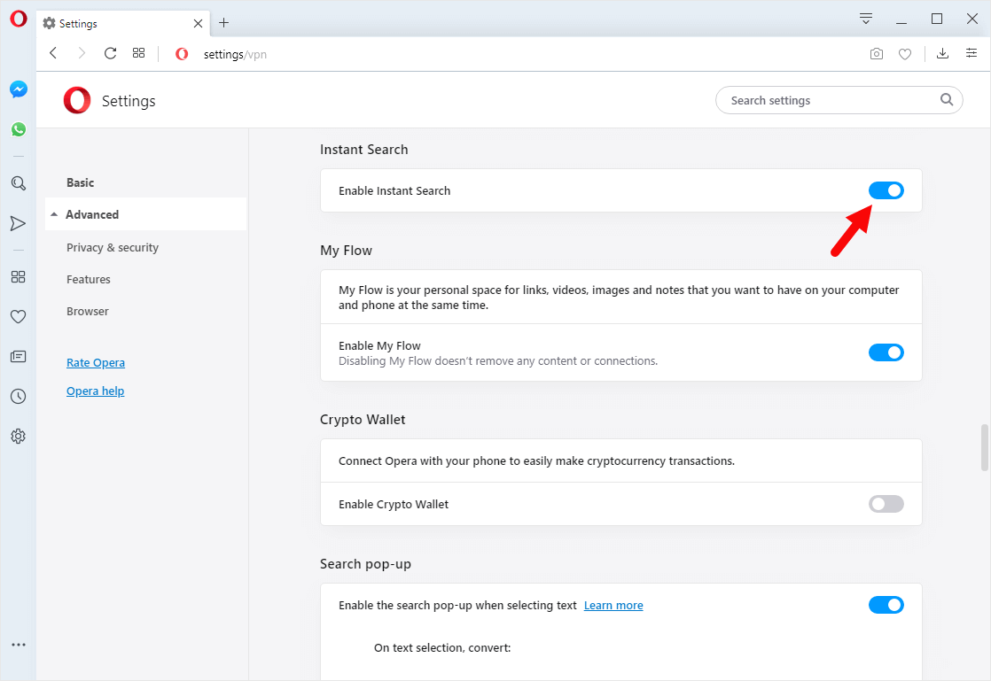The image size is (991, 681).
Task: Add page to bookmarks via heart icon
Action: click(x=905, y=54)
